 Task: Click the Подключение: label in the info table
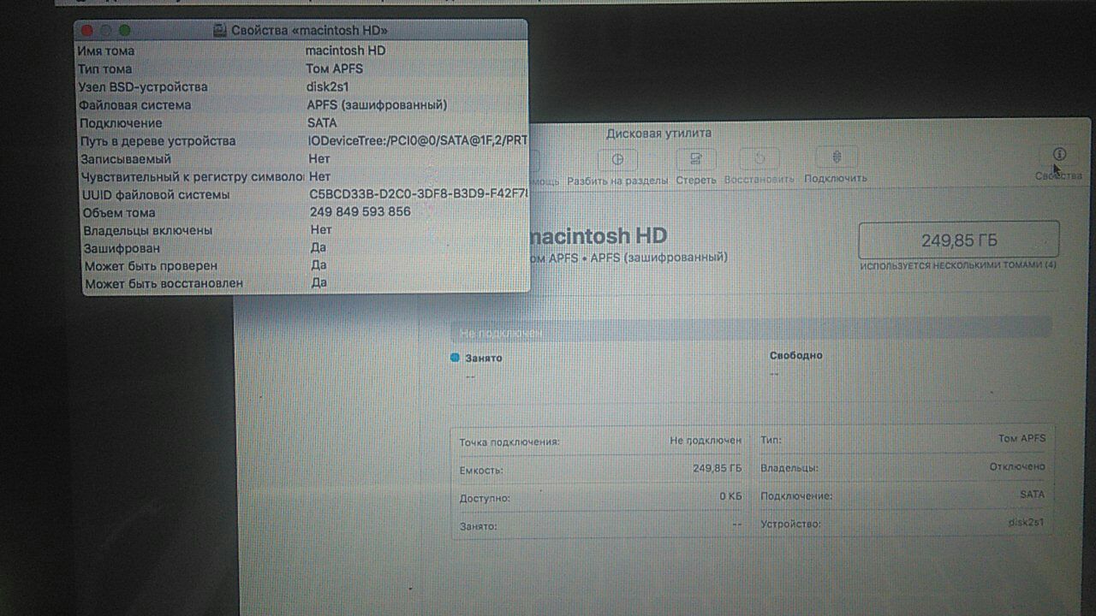pyautogui.click(x=796, y=496)
